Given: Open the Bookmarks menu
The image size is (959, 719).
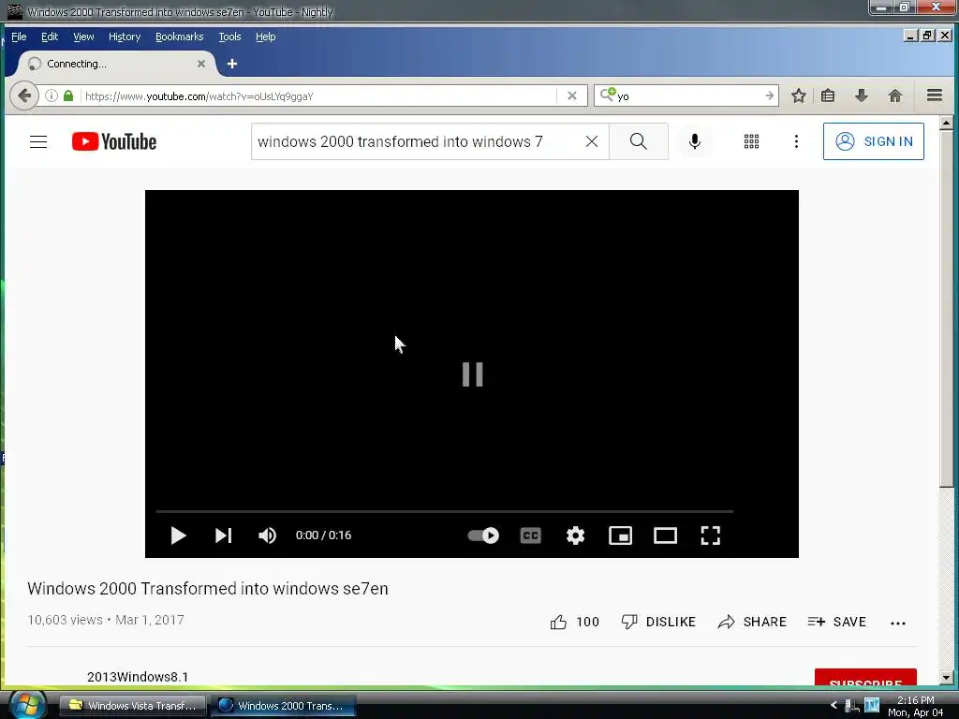Looking at the screenshot, I should 179,37.
